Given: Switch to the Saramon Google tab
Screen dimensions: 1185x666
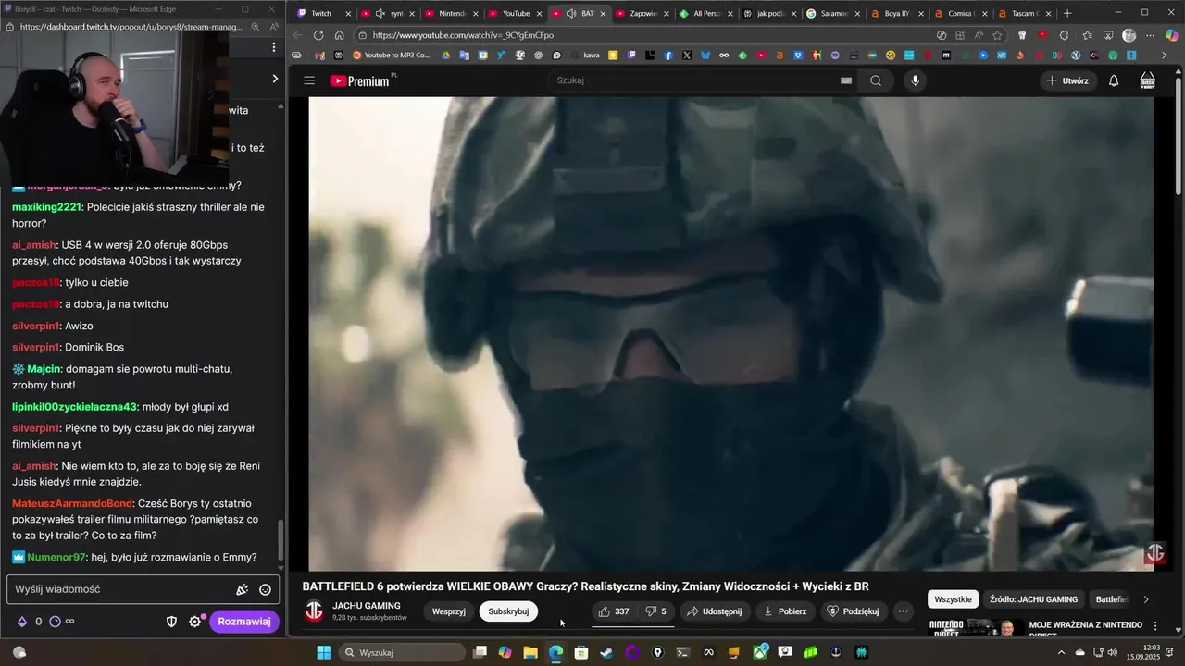Looking at the screenshot, I should coord(833,13).
